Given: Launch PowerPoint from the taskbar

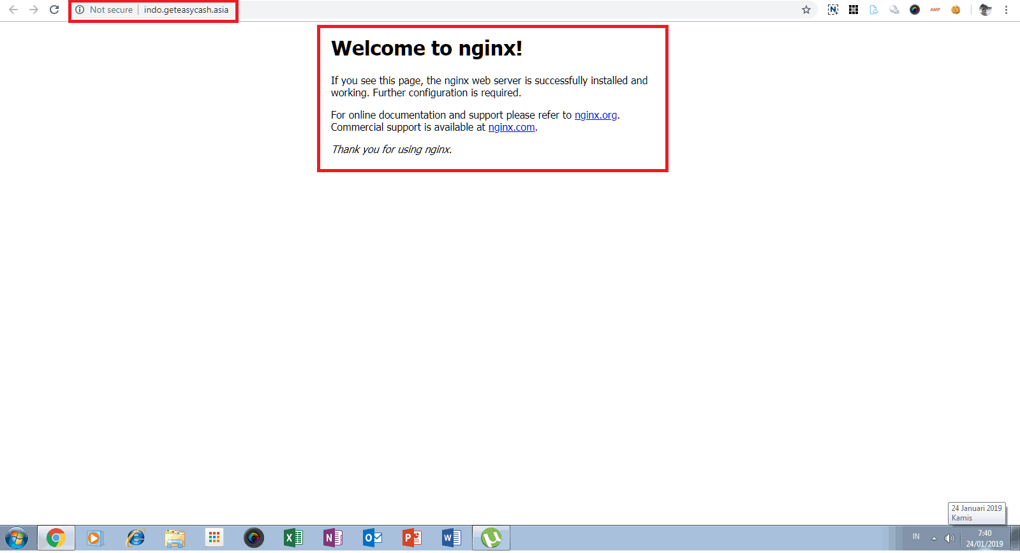Looking at the screenshot, I should pyautogui.click(x=411, y=538).
